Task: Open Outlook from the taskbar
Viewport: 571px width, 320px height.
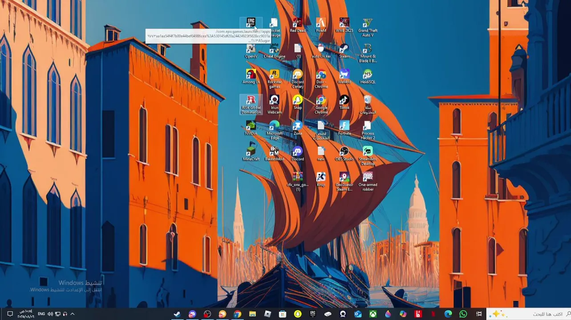Action: (358, 314)
